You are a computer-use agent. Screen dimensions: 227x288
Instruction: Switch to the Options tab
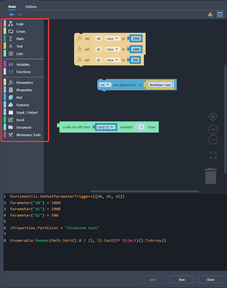[31, 7]
